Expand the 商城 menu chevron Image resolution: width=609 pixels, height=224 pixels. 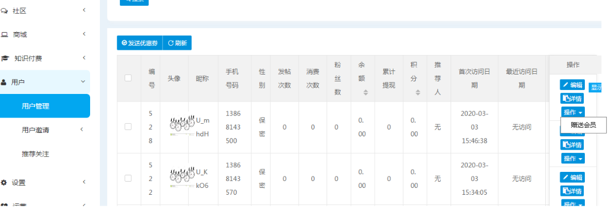(84, 34)
